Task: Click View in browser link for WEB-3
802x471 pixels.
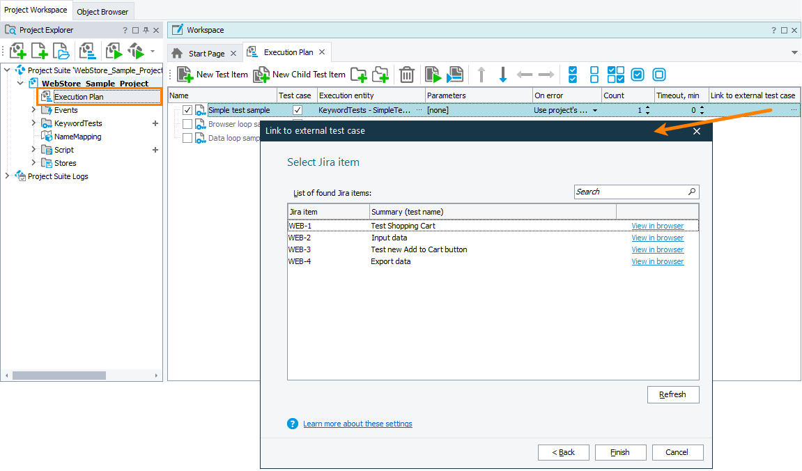Action: pos(657,249)
